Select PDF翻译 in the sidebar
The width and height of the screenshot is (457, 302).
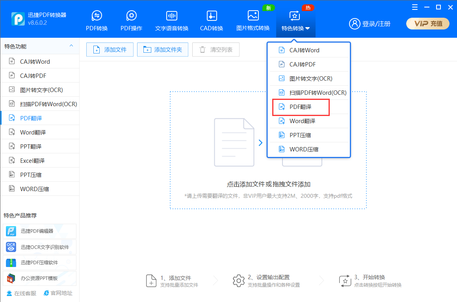click(x=40, y=118)
